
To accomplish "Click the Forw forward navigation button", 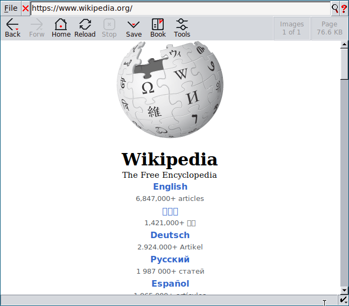I will [x=37, y=28].
